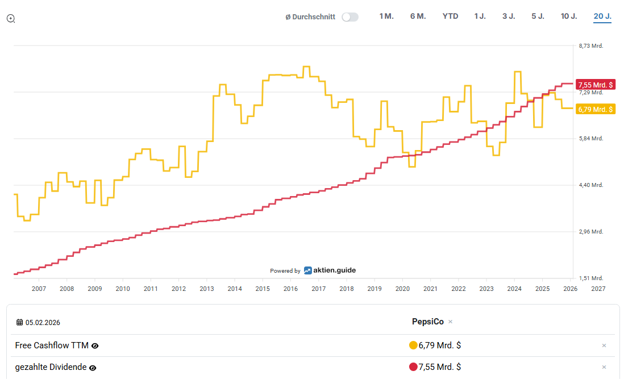
Task: Toggle the Durchschnitt average switch
Action: click(350, 17)
